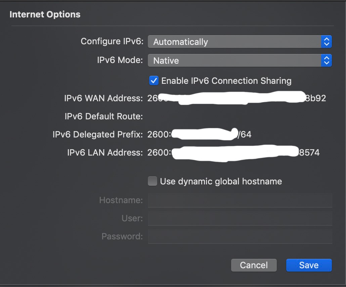Click the blue arrows on the IPv6 Mode menu
The width and height of the screenshot is (346, 287).
(x=326, y=61)
